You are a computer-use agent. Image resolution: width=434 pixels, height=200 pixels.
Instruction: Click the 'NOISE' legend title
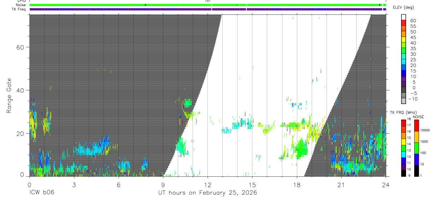click(x=418, y=117)
